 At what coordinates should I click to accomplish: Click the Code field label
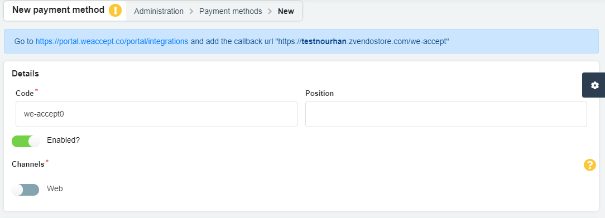(25, 93)
